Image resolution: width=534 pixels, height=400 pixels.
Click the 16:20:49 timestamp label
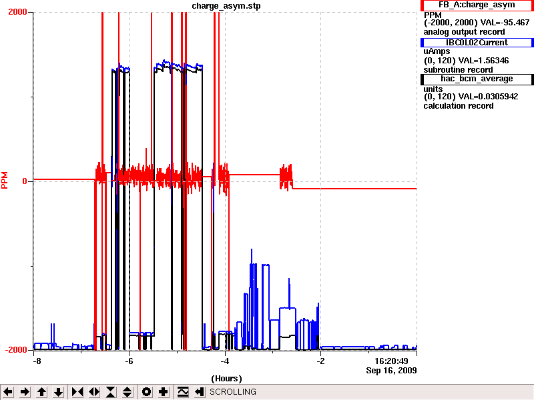pyautogui.click(x=391, y=361)
